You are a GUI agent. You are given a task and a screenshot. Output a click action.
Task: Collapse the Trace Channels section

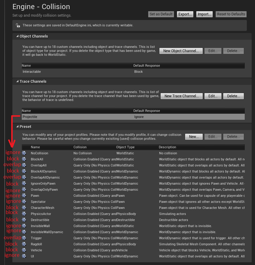[18, 82]
